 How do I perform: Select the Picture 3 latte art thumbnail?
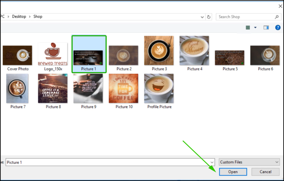point(159,51)
